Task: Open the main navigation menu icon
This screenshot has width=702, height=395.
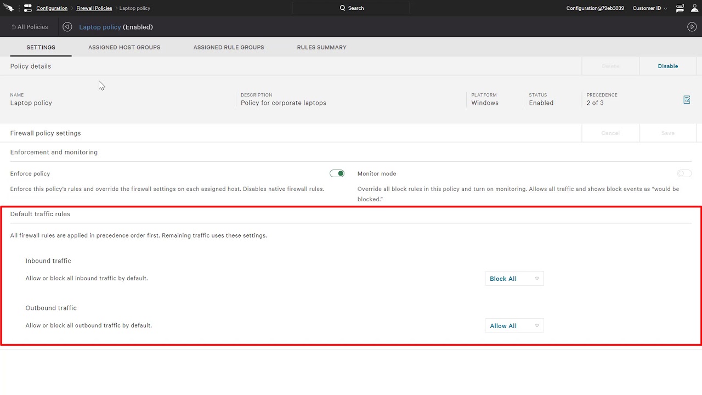Action: tap(27, 8)
